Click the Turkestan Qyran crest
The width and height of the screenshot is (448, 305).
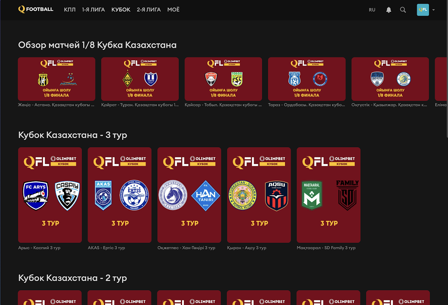pos(243,195)
